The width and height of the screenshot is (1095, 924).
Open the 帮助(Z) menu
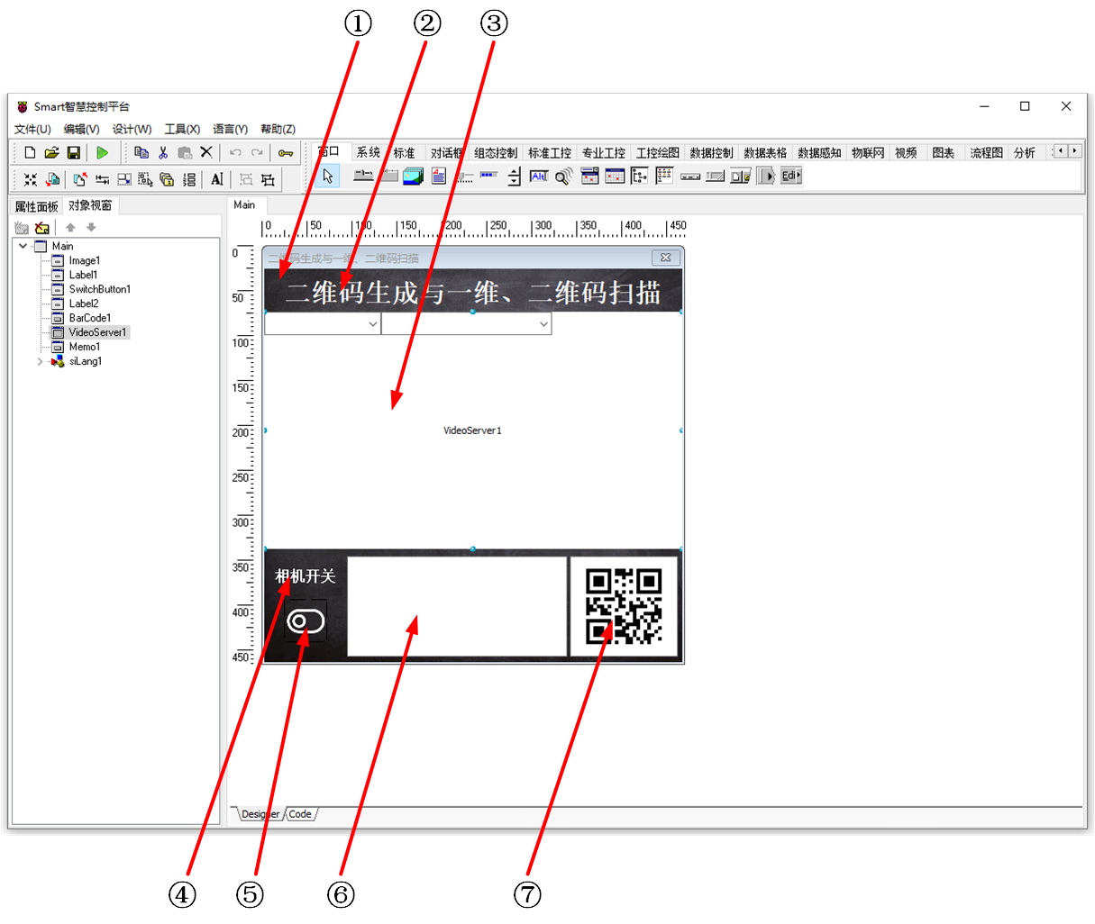pos(278,130)
